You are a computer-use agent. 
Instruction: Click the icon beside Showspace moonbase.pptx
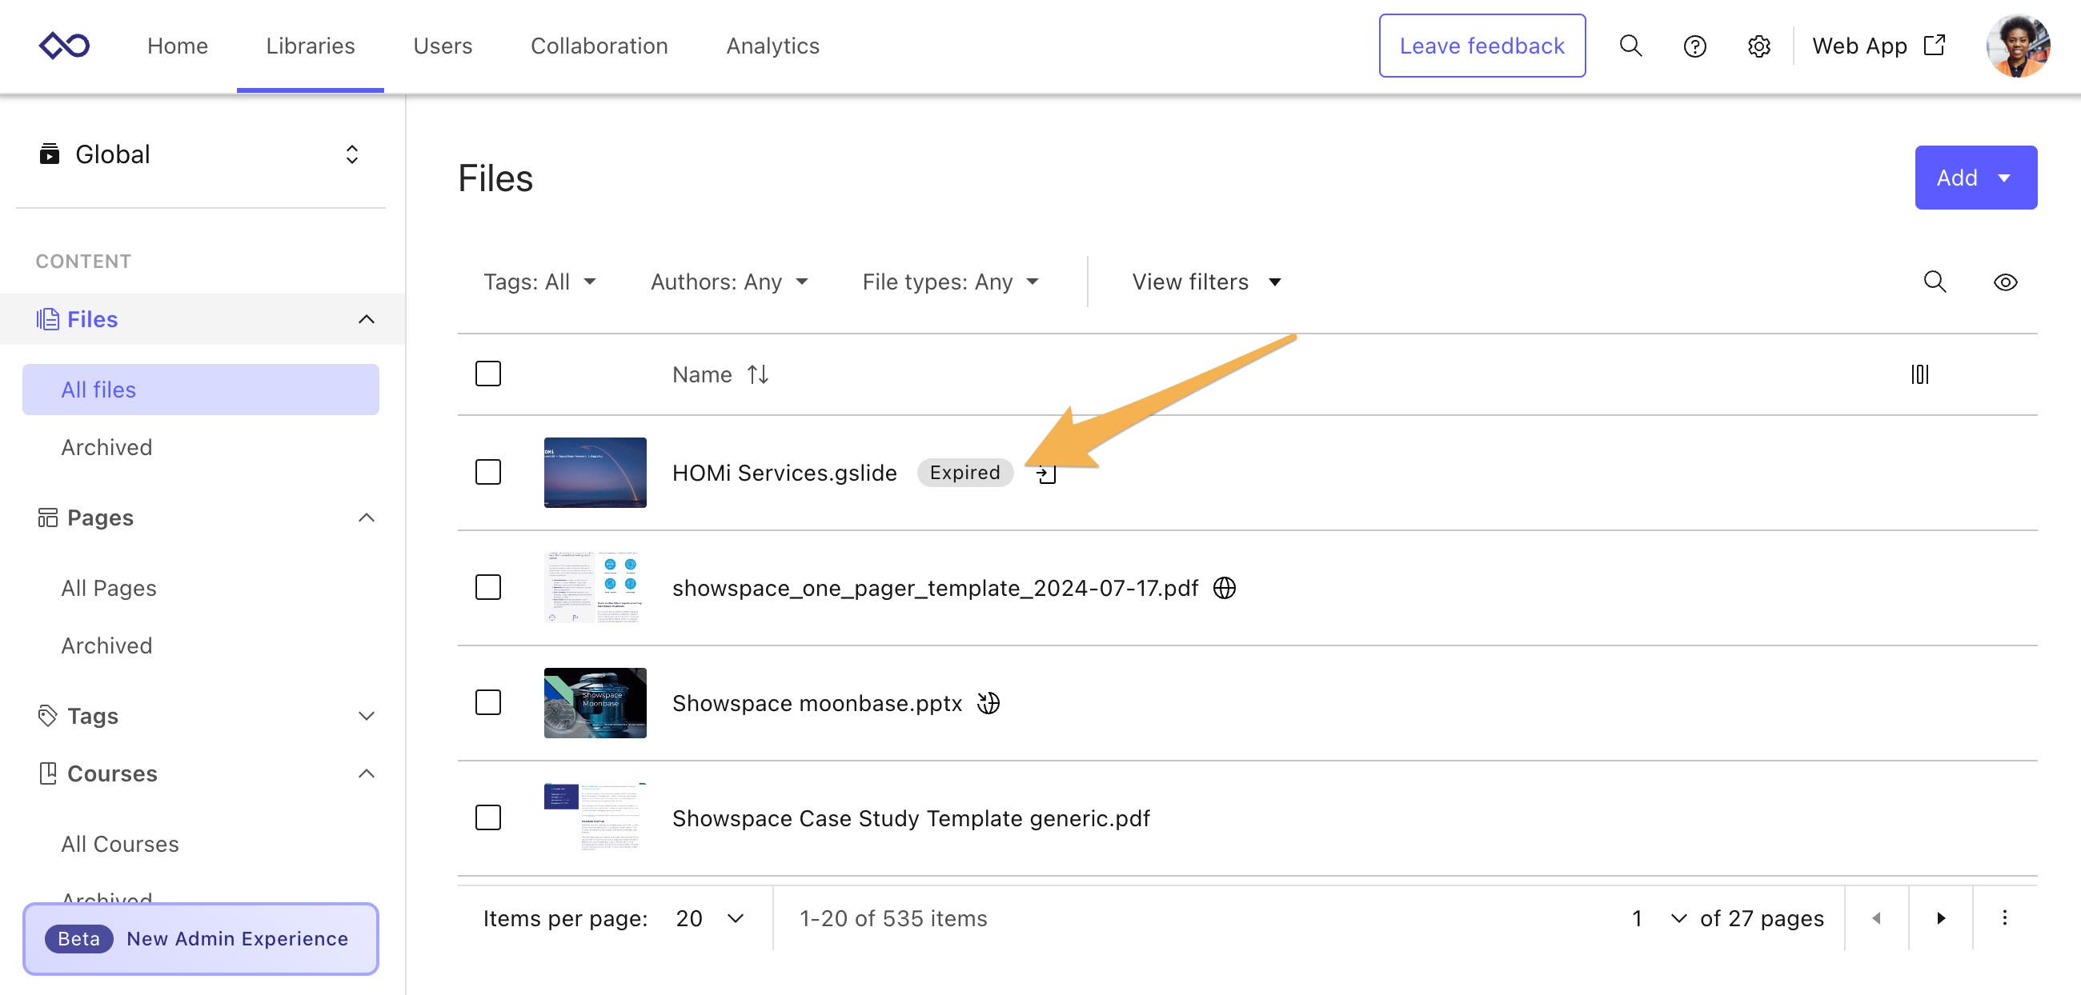(x=988, y=703)
